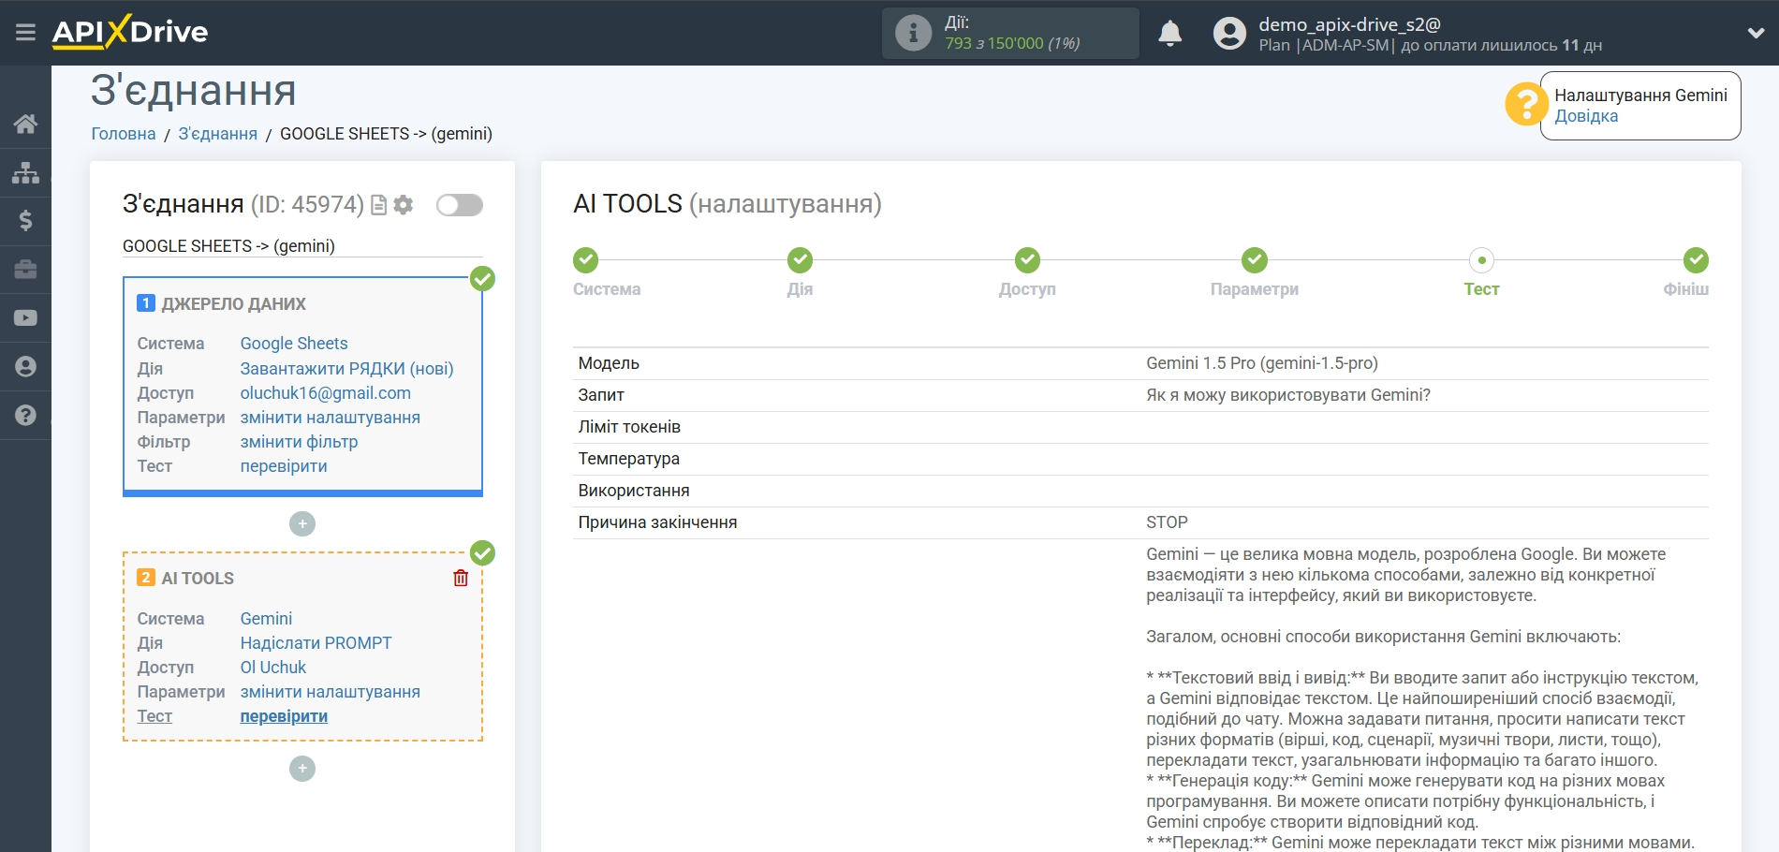Go to Дія wizard step
Viewport: 1779px width, 852px height.
(x=800, y=260)
